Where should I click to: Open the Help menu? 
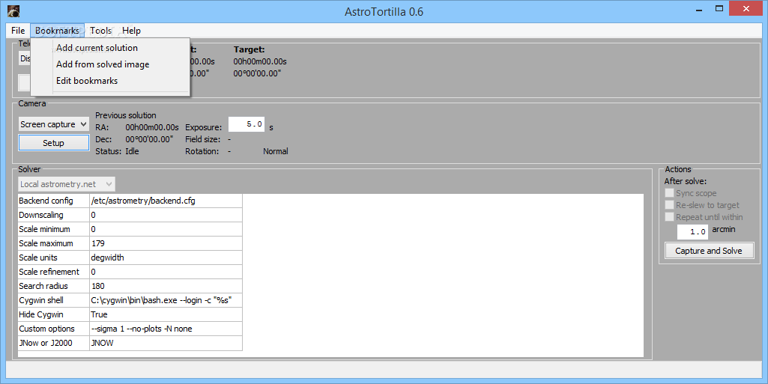(131, 31)
